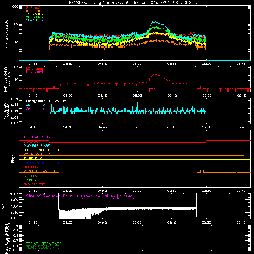Click the PARTICLE_FLAG label
Image resolution: width=254 pixels, height=254 pixels.
pos(36,171)
